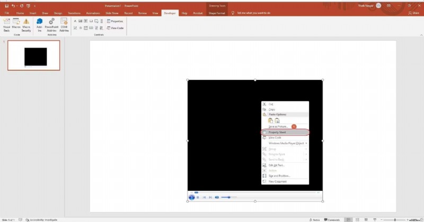Open Ribbon Display Options icon
Screen dimensions: 424x222
pyautogui.click(x=388, y=6)
